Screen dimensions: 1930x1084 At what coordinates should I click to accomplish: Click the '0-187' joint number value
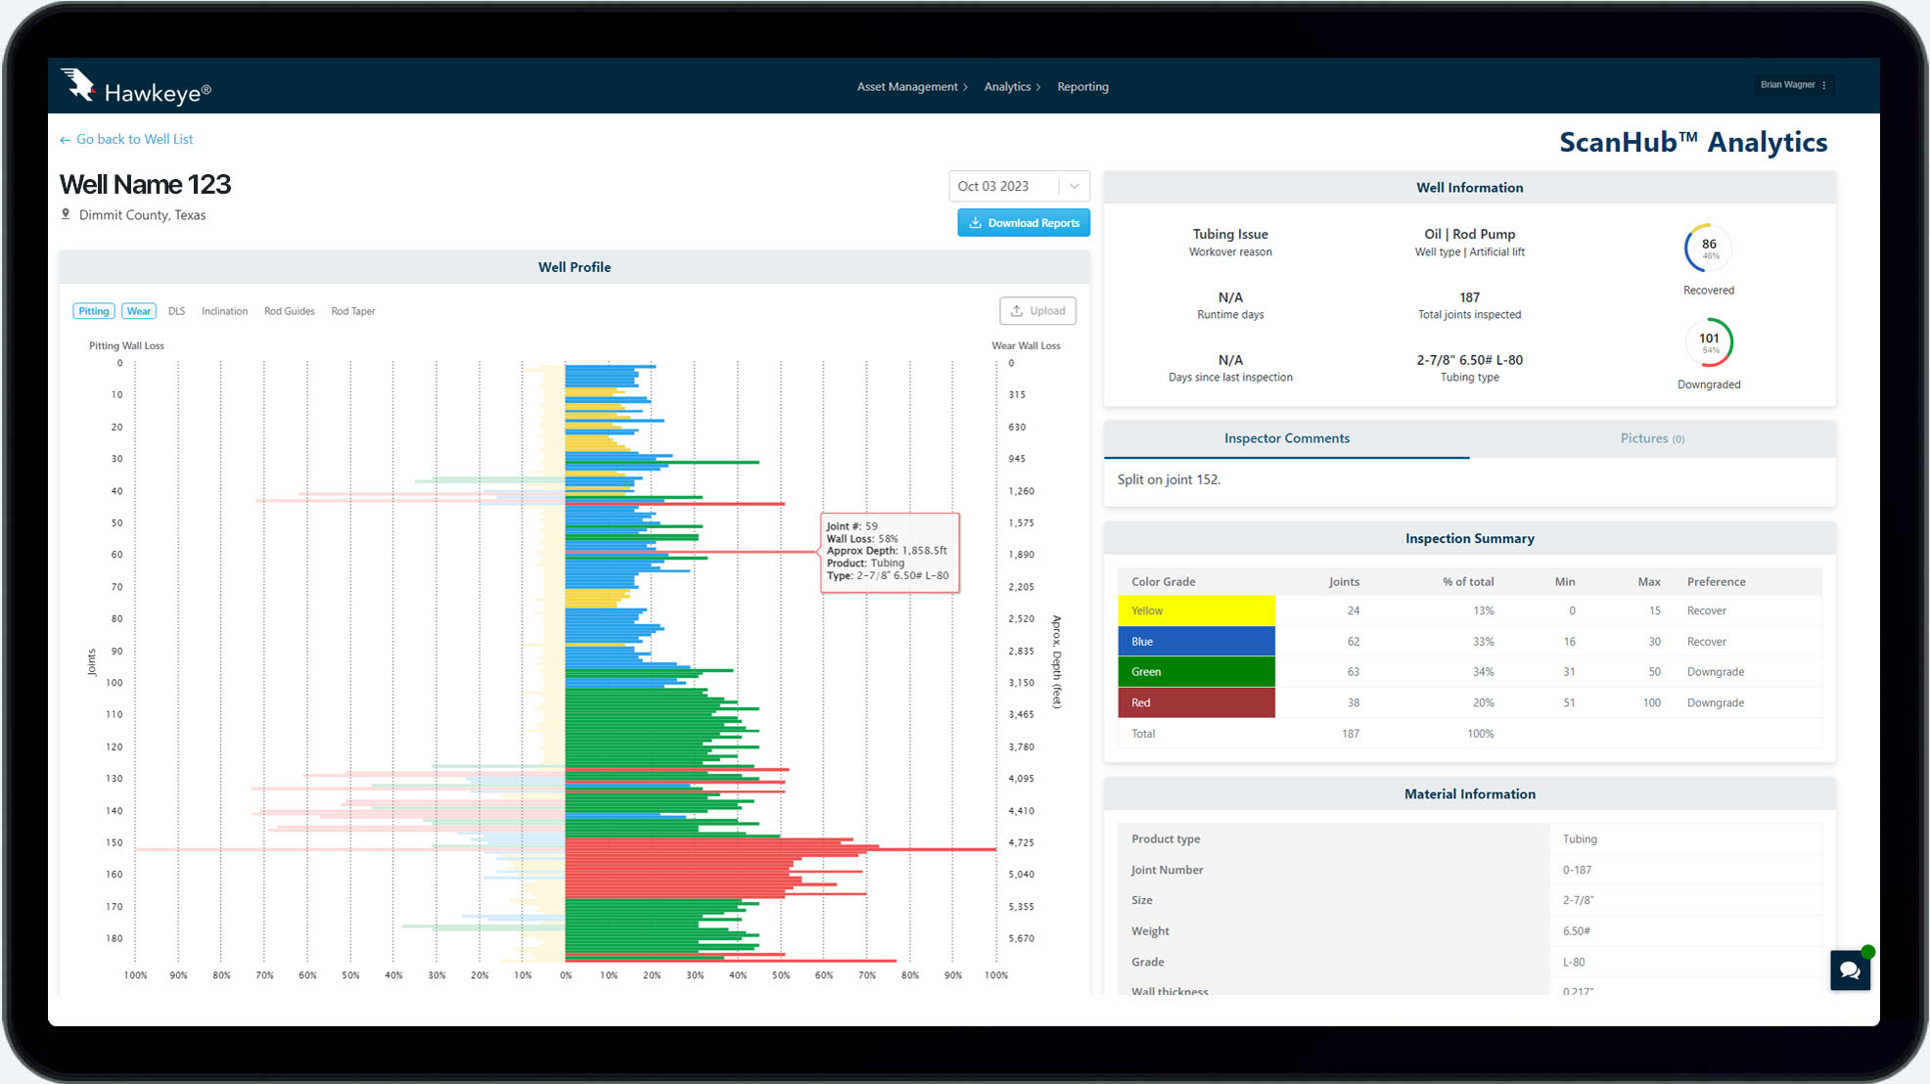pos(1577,870)
